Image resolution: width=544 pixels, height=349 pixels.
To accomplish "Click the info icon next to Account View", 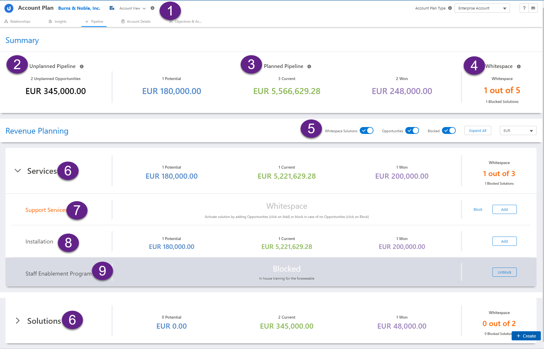I will point(152,8).
